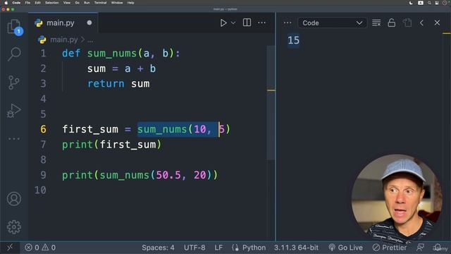Click line number 6 in the gutter

pyautogui.click(x=43, y=129)
